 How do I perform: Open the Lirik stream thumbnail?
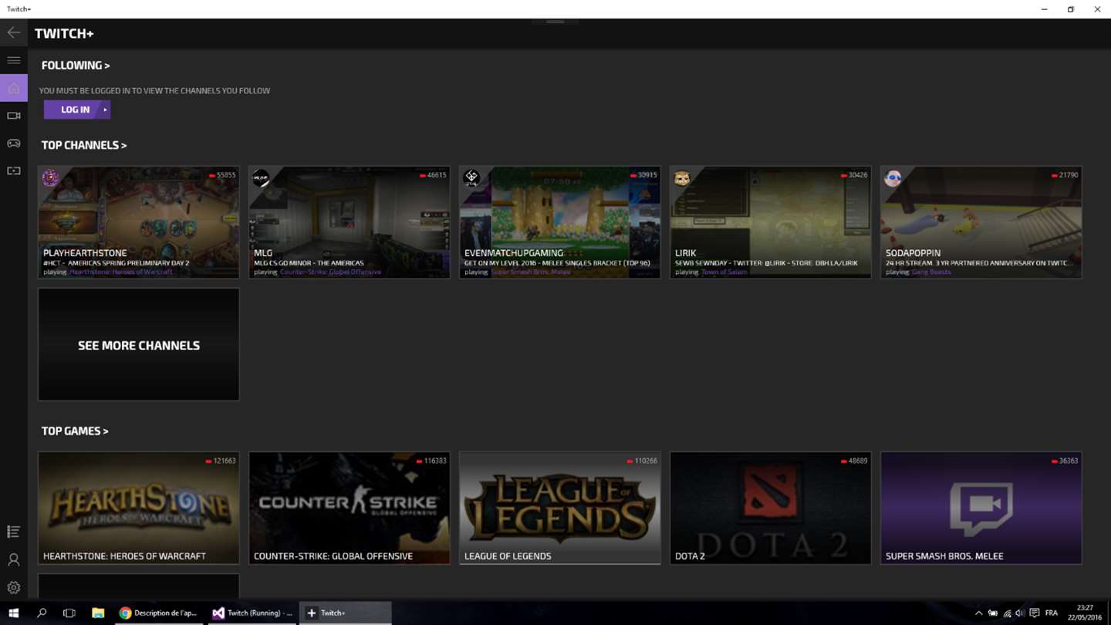pyautogui.click(x=771, y=222)
